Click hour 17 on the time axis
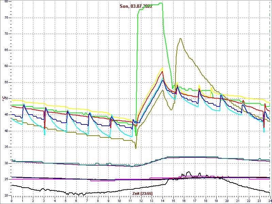272x204 pixels. point(194,201)
